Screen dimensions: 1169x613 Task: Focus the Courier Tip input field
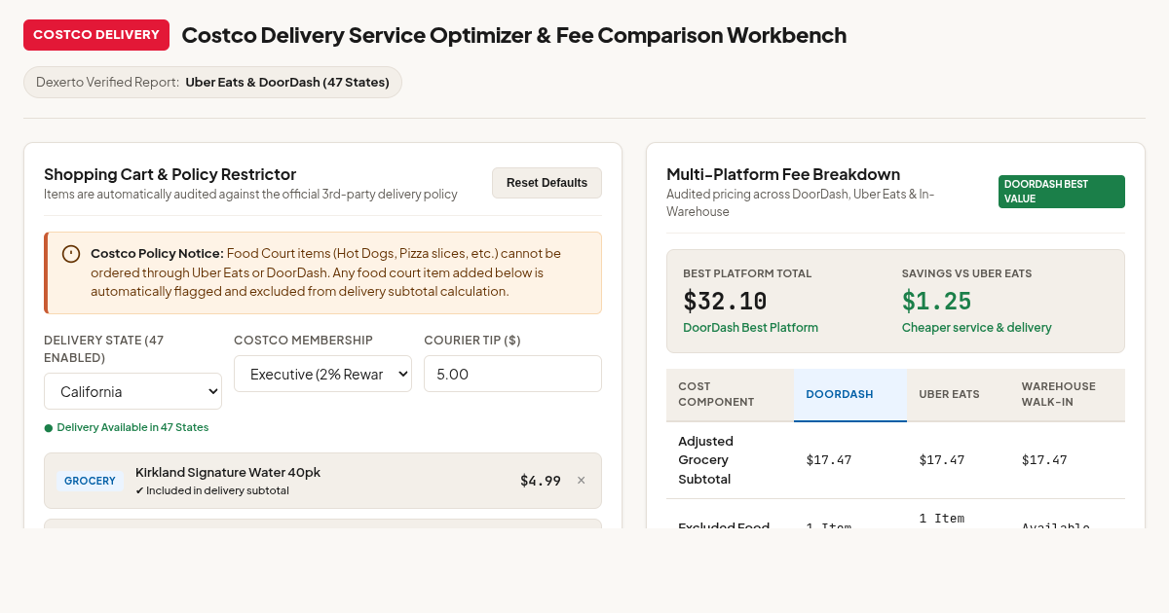(512, 374)
